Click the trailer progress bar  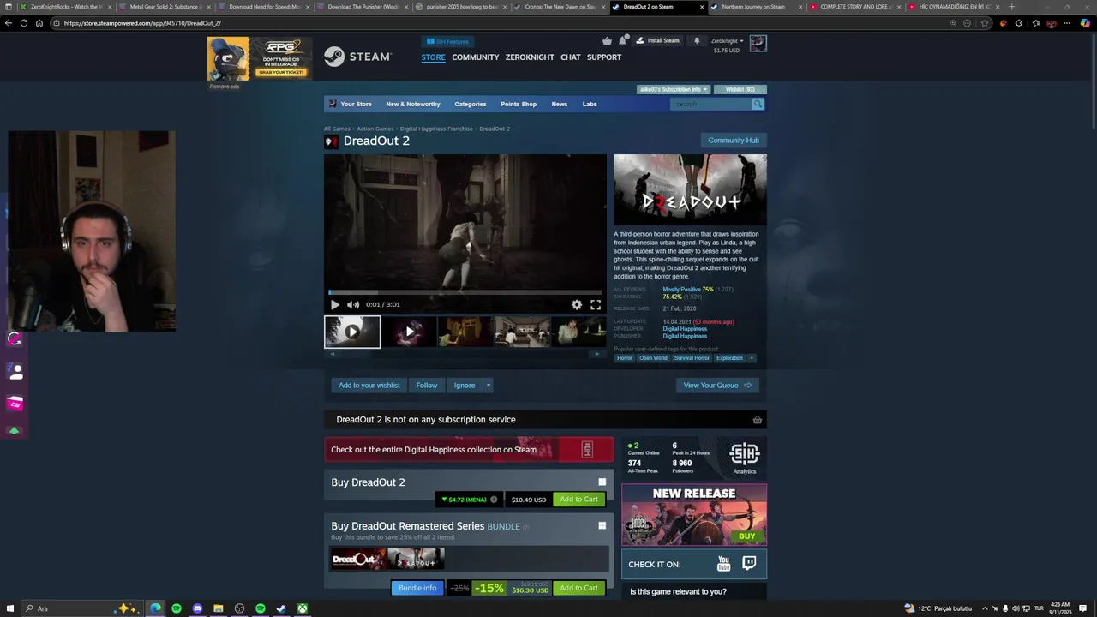coord(465,293)
